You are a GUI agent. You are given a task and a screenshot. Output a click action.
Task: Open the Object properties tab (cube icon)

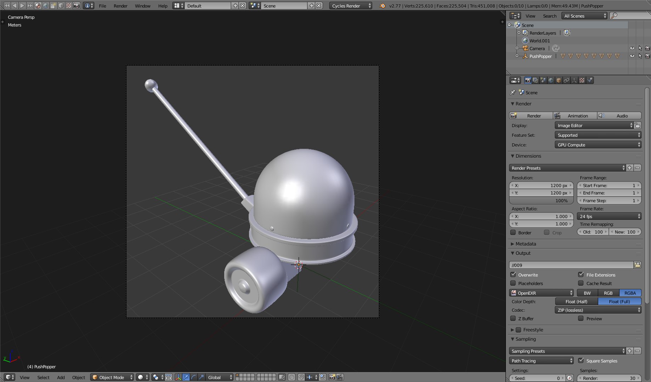tap(559, 80)
